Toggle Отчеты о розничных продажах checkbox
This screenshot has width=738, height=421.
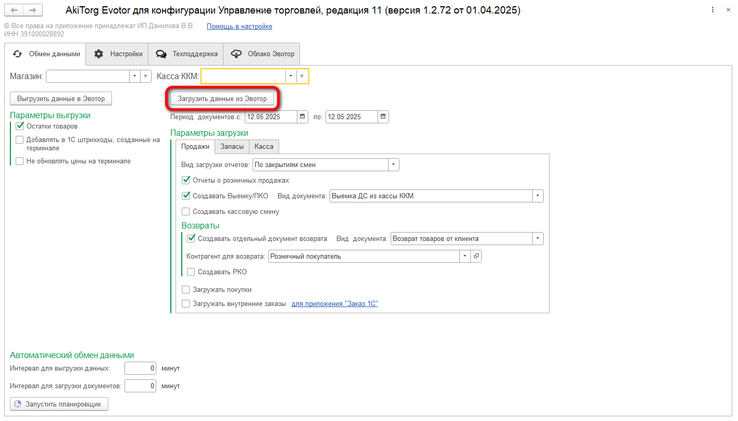(186, 181)
